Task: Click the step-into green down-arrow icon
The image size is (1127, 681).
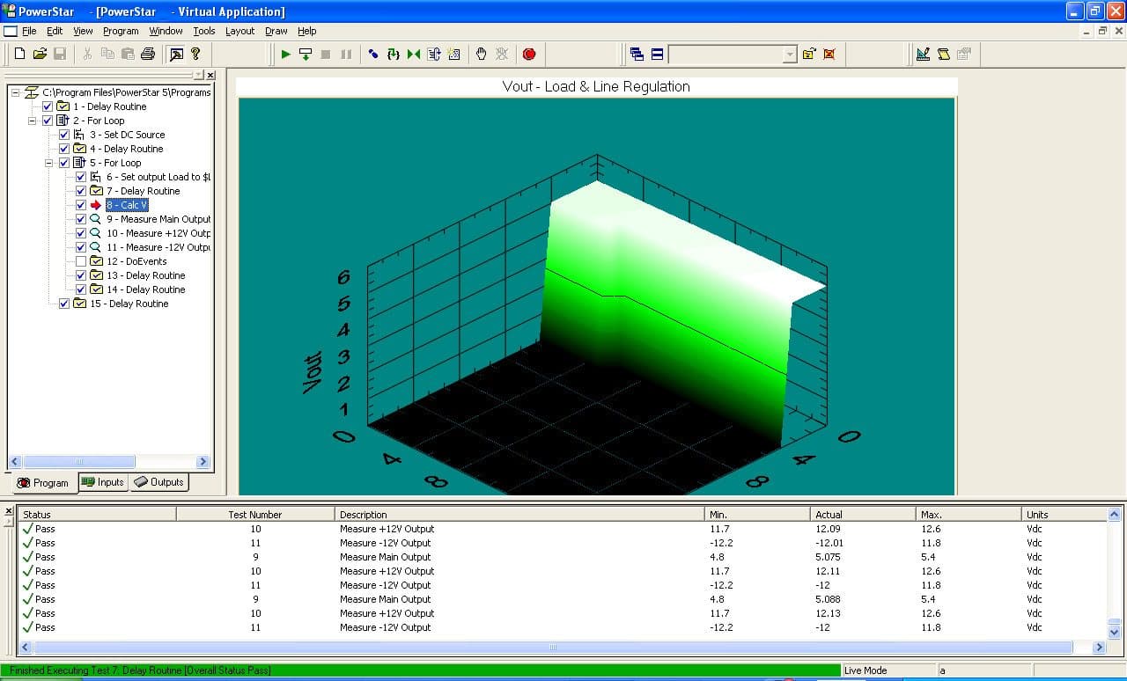Action: pyautogui.click(x=306, y=54)
